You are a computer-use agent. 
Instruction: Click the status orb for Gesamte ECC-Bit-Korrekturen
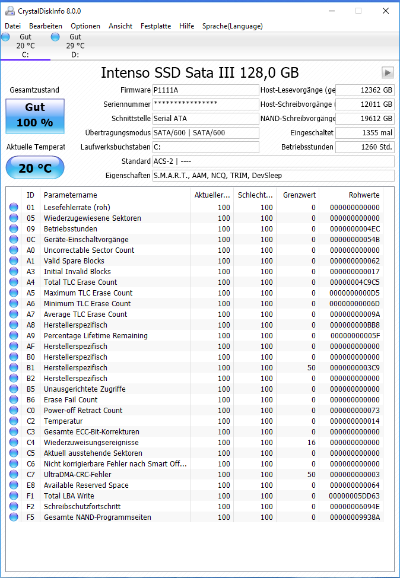pos(14,432)
